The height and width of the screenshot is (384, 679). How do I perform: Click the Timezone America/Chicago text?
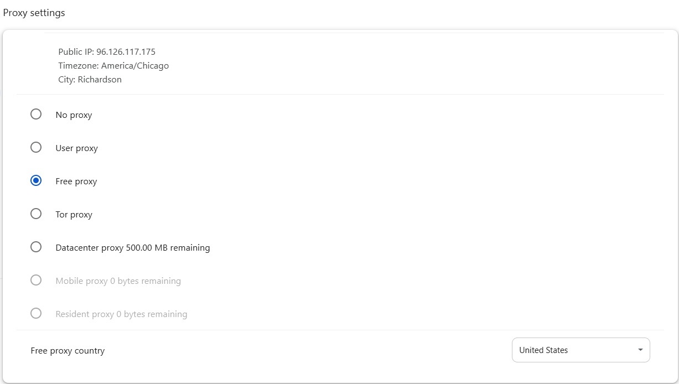pos(113,66)
